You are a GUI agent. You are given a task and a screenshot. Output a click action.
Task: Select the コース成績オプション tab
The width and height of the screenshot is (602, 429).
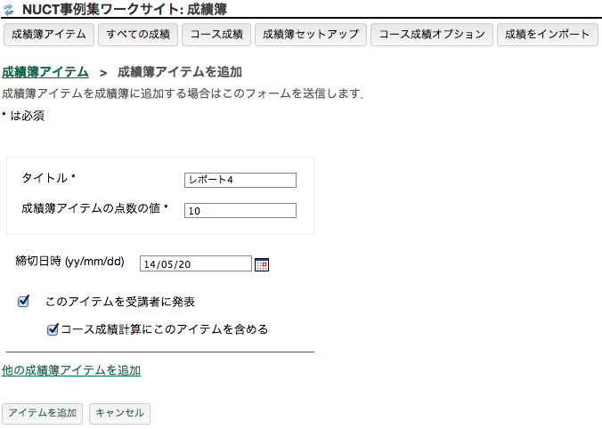431,35
